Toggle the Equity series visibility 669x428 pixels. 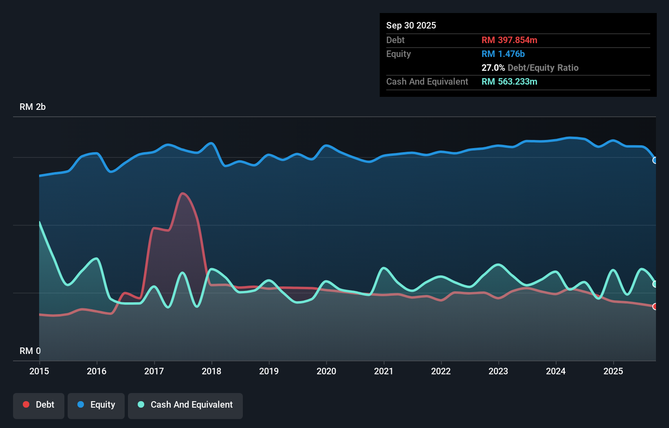96,404
